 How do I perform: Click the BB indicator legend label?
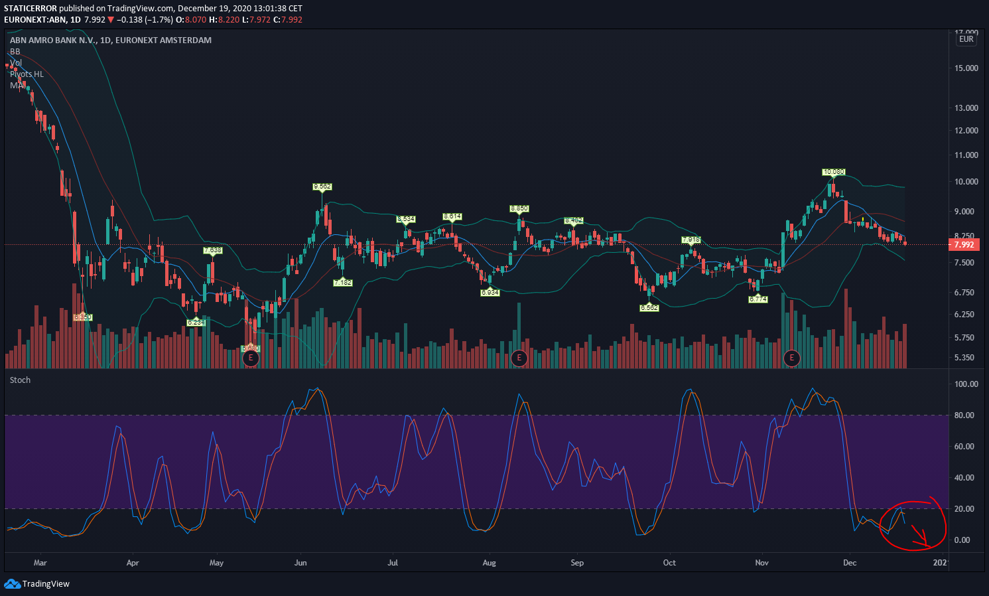[15, 51]
